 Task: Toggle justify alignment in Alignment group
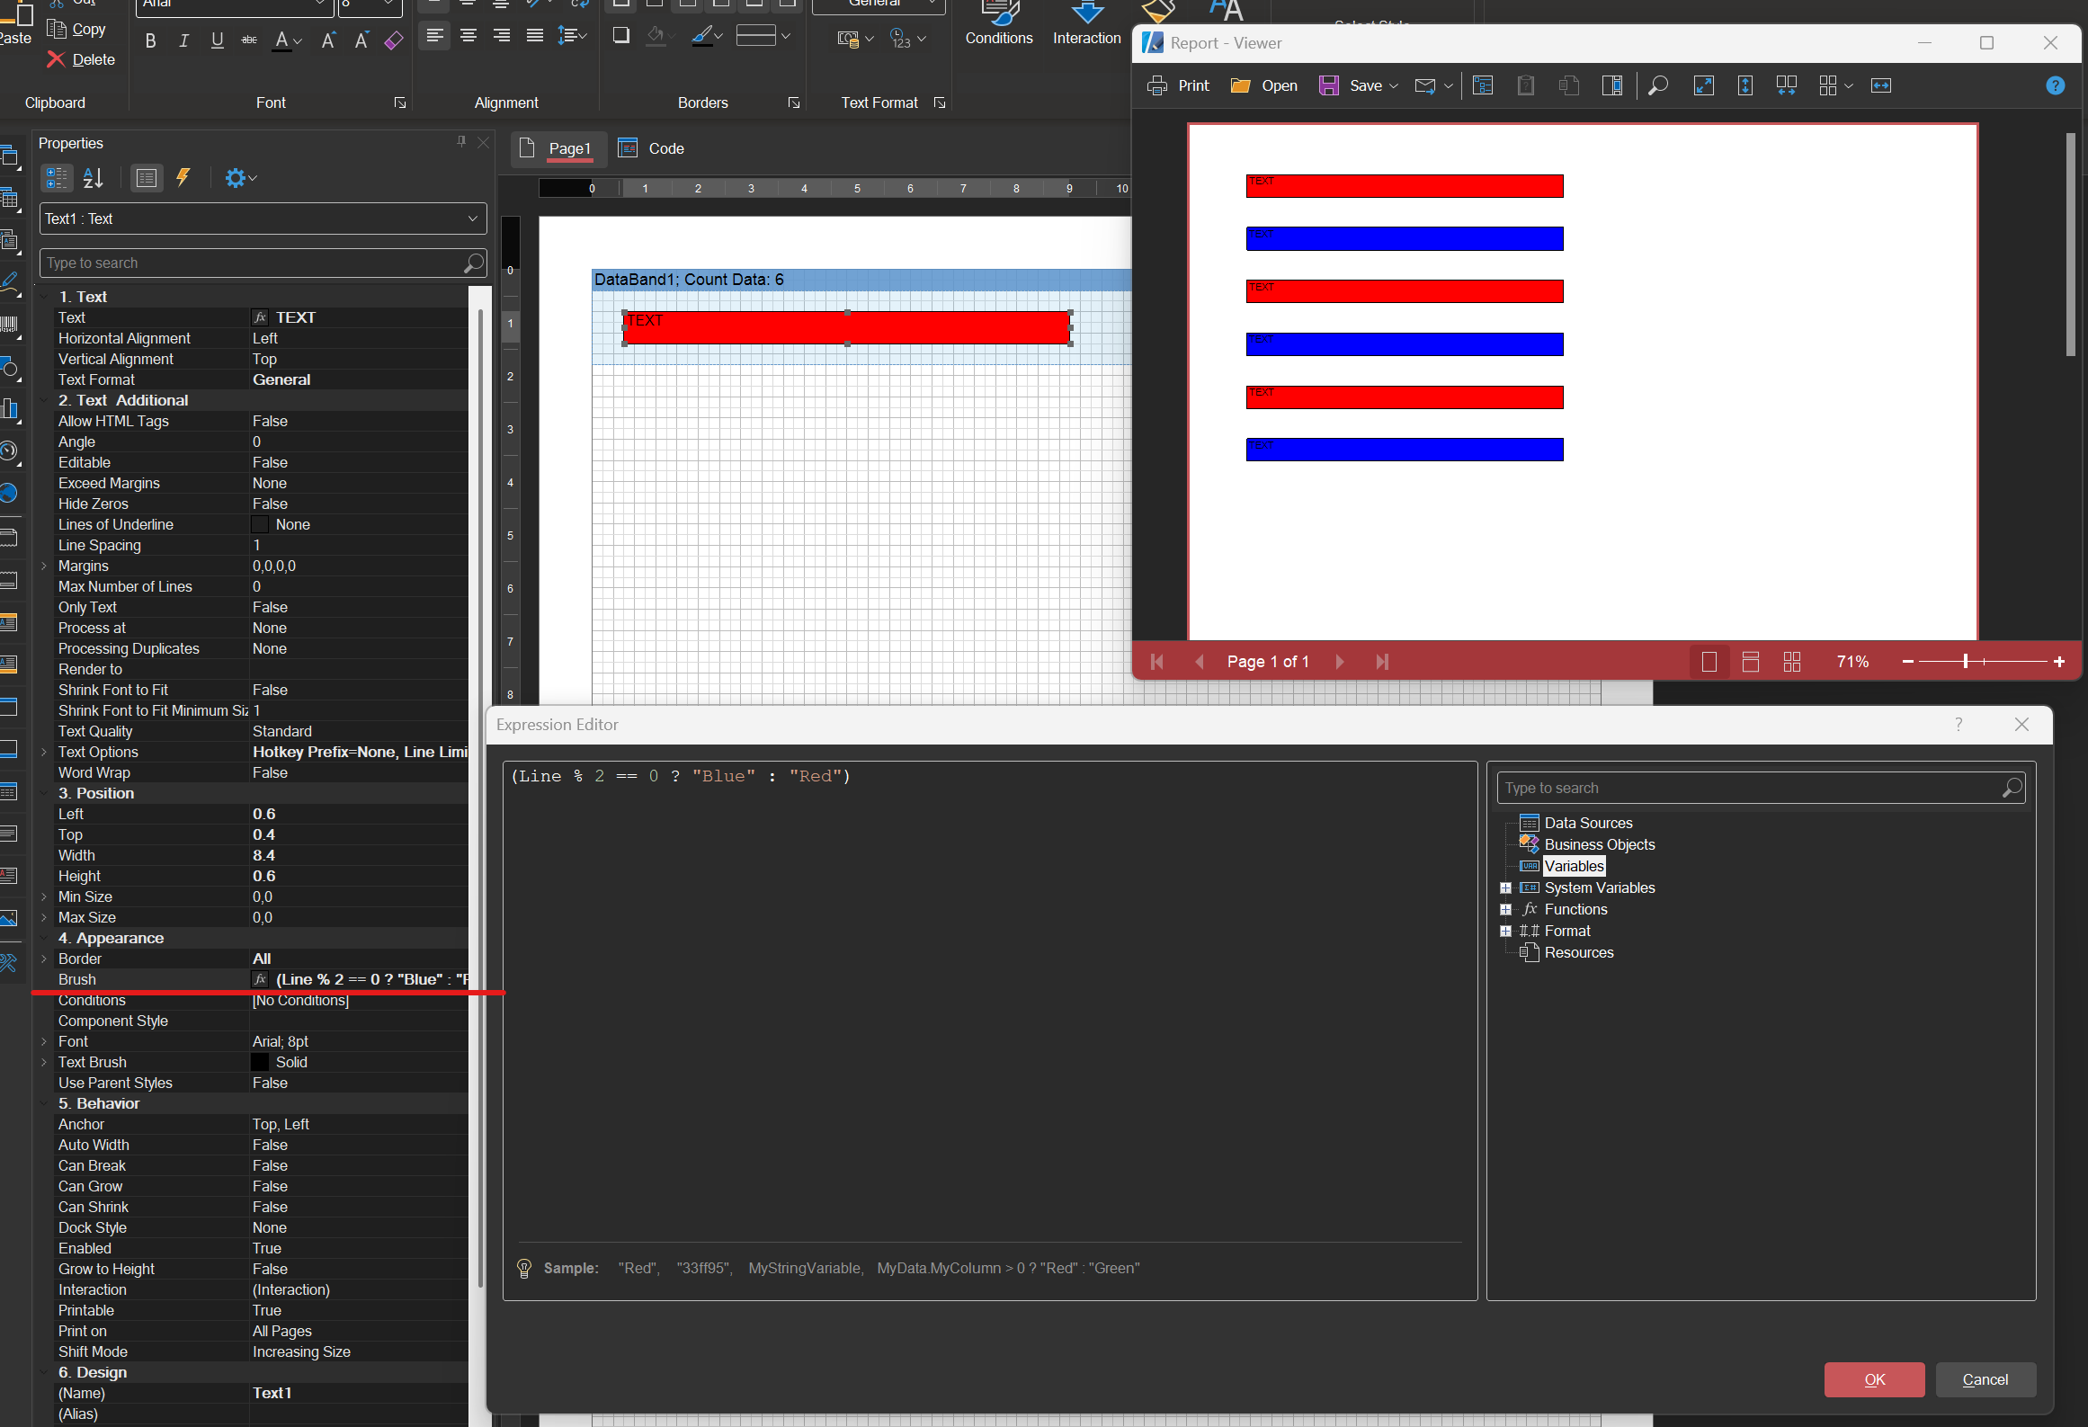[534, 36]
